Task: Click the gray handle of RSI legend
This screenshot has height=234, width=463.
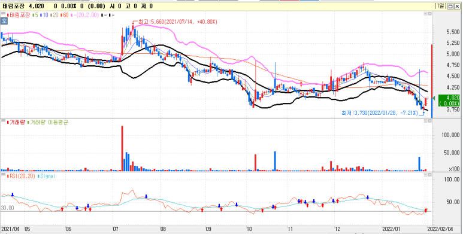Action: click(3, 174)
